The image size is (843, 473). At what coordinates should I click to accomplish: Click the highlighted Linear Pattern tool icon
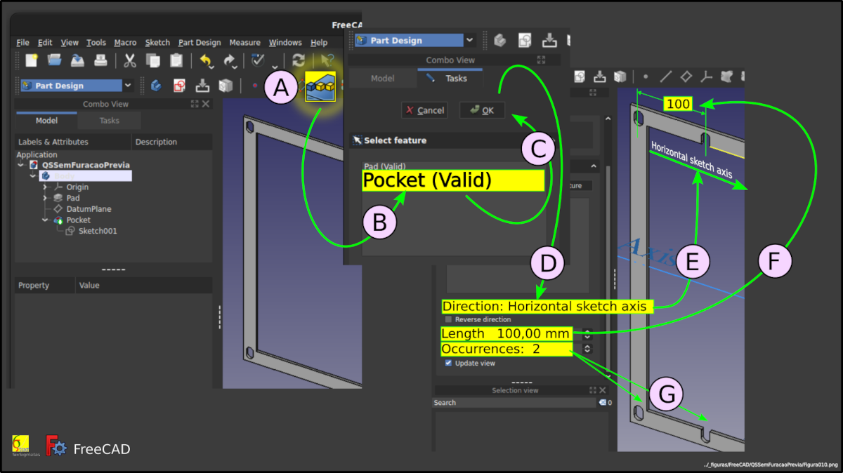click(320, 87)
